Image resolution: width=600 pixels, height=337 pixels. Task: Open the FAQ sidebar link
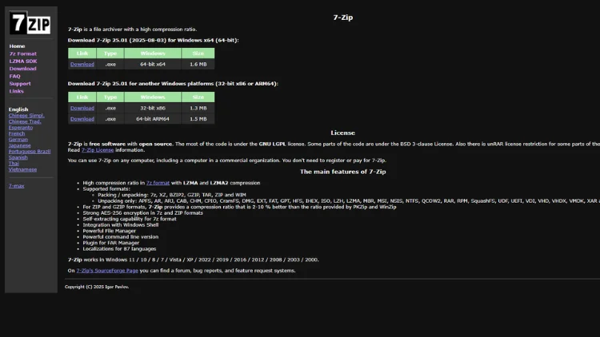(x=14, y=76)
